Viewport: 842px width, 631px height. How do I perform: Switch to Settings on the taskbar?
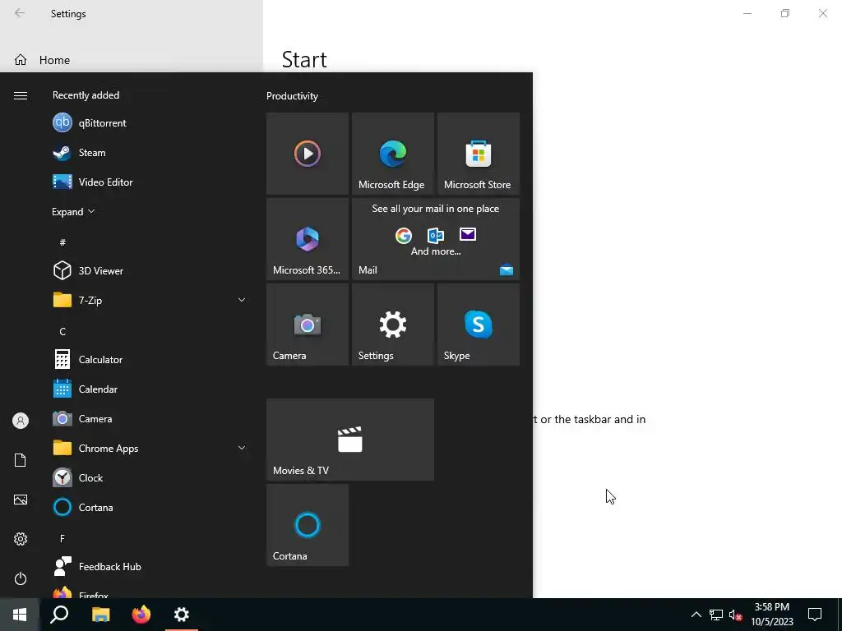tap(182, 615)
